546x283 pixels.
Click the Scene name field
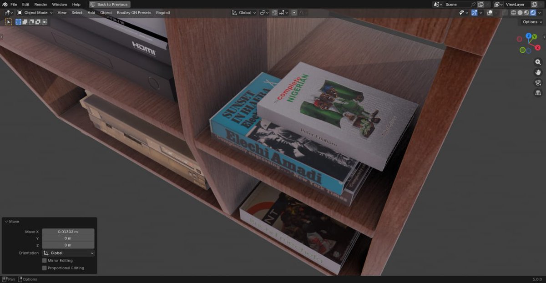(x=456, y=4)
